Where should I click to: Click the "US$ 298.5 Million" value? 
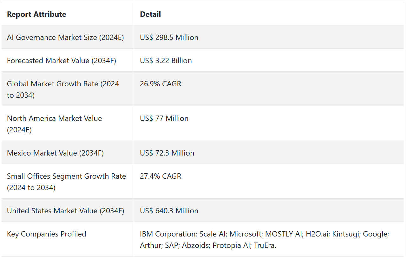(x=169, y=37)
